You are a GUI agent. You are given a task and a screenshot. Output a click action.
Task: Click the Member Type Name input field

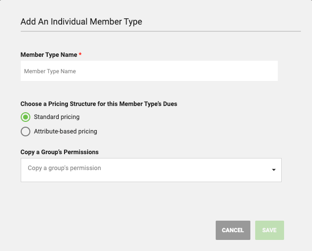(149, 71)
